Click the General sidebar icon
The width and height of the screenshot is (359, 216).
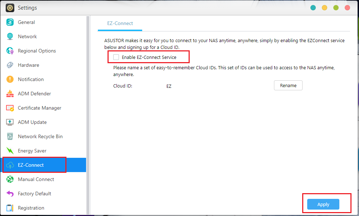click(x=10, y=22)
